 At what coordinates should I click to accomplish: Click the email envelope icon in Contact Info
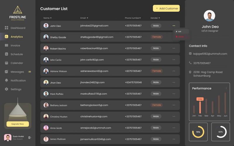(190, 53)
